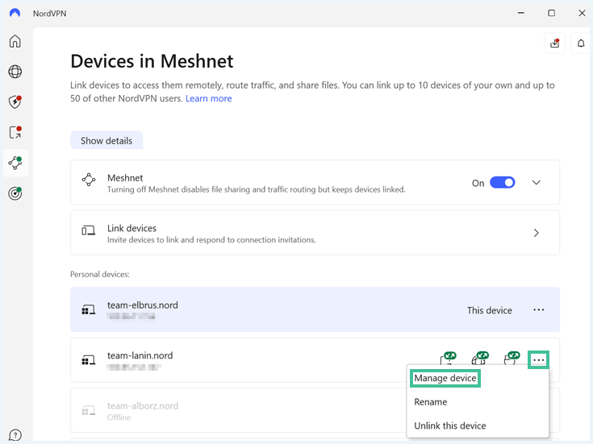This screenshot has width=593, height=444.
Task: Open the globe server locations page
Action: (x=15, y=72)
